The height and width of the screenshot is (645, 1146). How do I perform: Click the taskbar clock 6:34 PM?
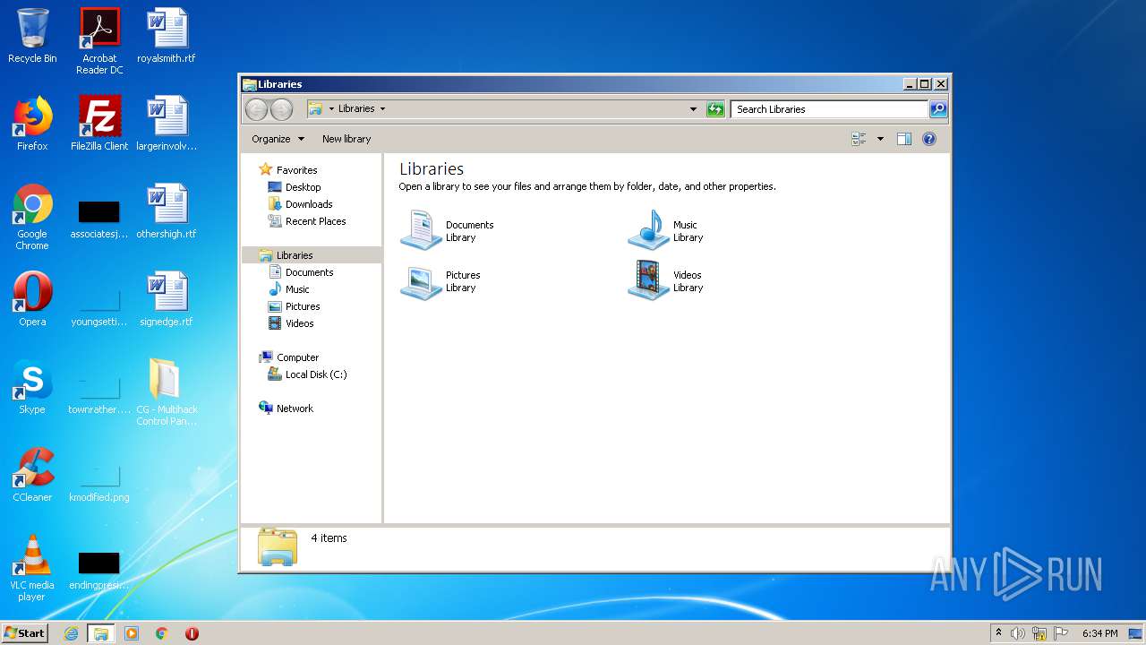coord(1099,633)
